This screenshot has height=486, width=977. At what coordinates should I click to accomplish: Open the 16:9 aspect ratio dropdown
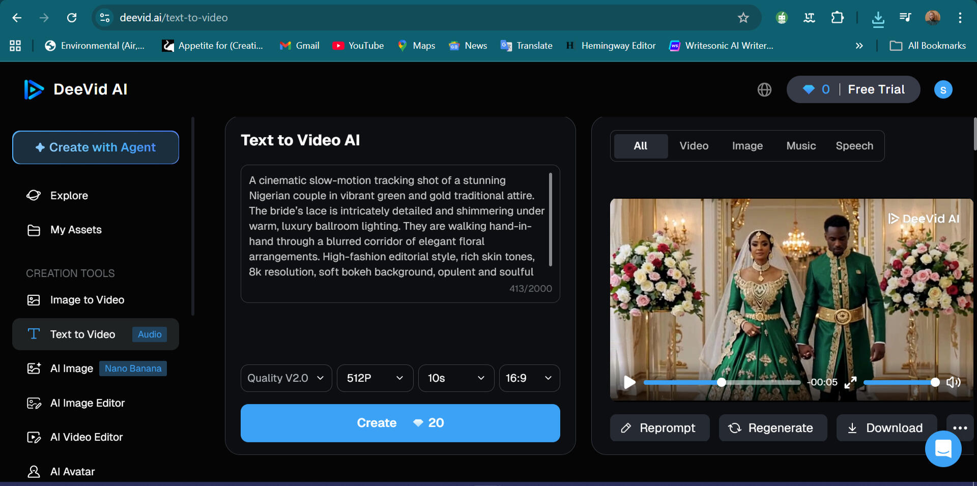pos(529,378)
